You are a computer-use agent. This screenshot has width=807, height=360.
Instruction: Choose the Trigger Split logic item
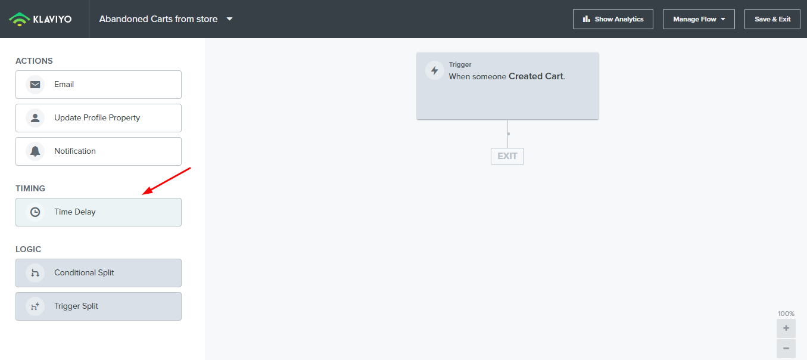point(98,306)
